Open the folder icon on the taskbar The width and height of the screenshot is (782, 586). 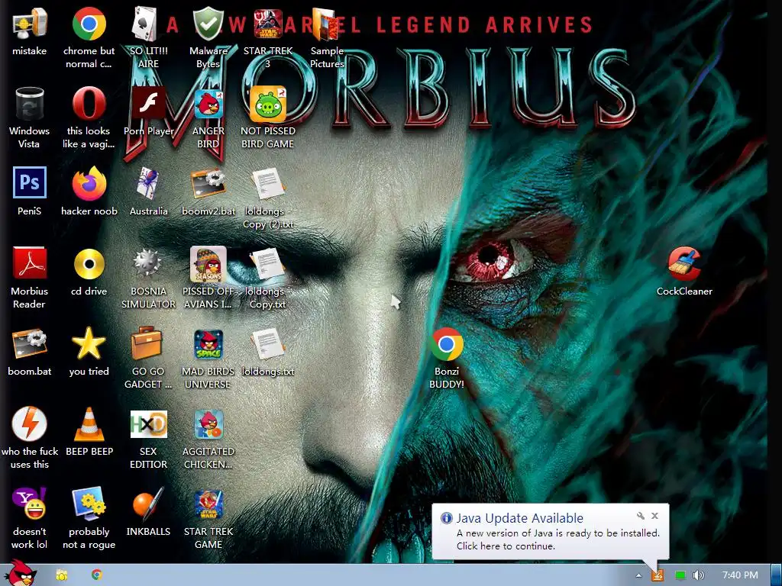[61, 575]
